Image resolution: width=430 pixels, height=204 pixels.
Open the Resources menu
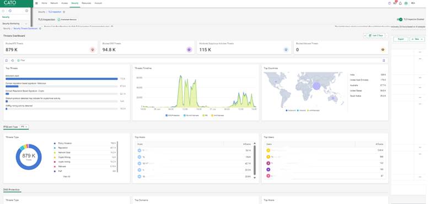pyautogui.click(x=86, y=3)
